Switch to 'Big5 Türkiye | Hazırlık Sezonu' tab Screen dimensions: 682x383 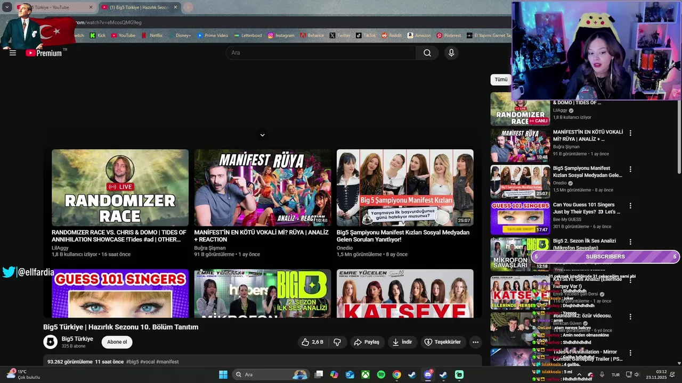tap(140, 7)
